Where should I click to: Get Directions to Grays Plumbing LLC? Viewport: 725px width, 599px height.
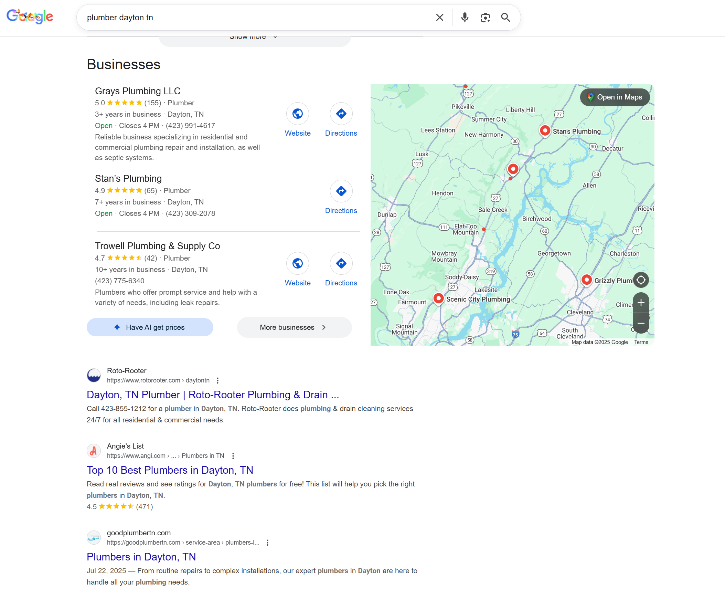[x=341, y=114]
